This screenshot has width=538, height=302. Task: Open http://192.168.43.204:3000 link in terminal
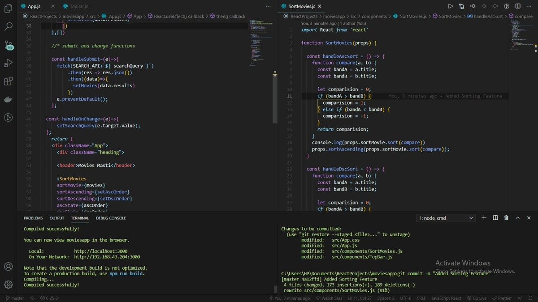[x=107, y=257]
